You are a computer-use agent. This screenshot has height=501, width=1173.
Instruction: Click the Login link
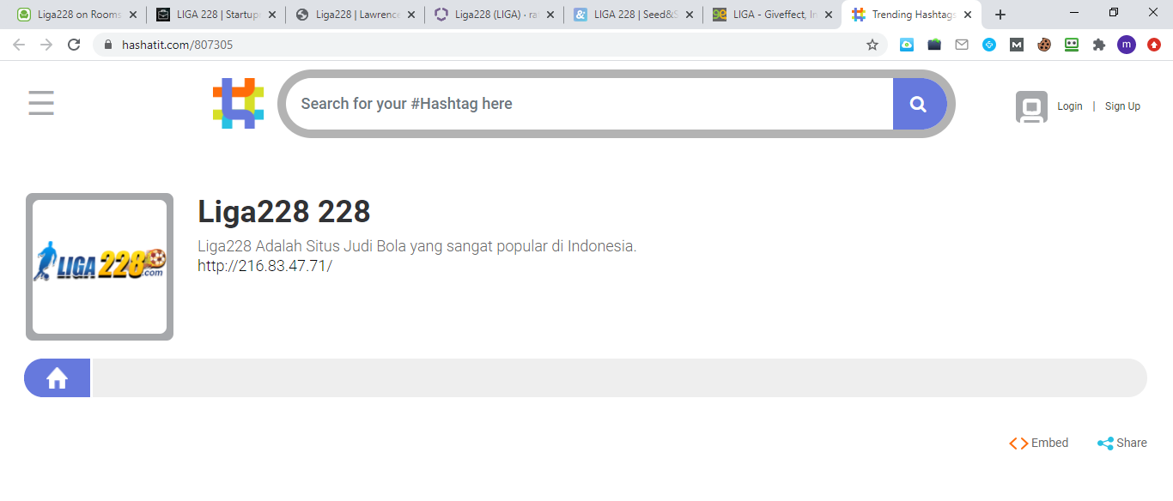(1069, 106)
